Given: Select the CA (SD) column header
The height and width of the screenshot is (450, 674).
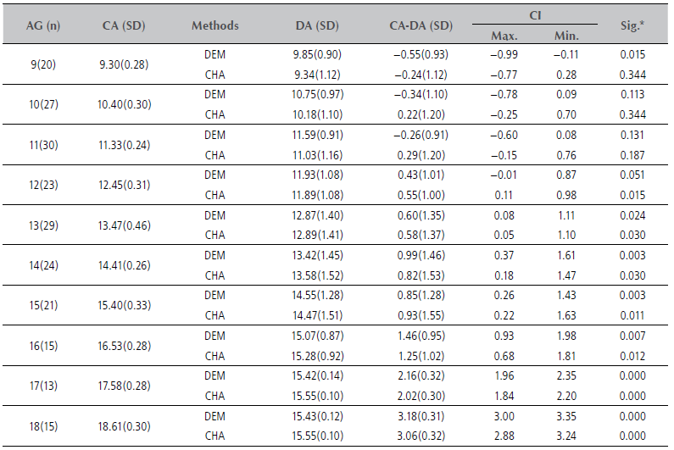Looking at the screenshot, I should click(x=123, y=25).
